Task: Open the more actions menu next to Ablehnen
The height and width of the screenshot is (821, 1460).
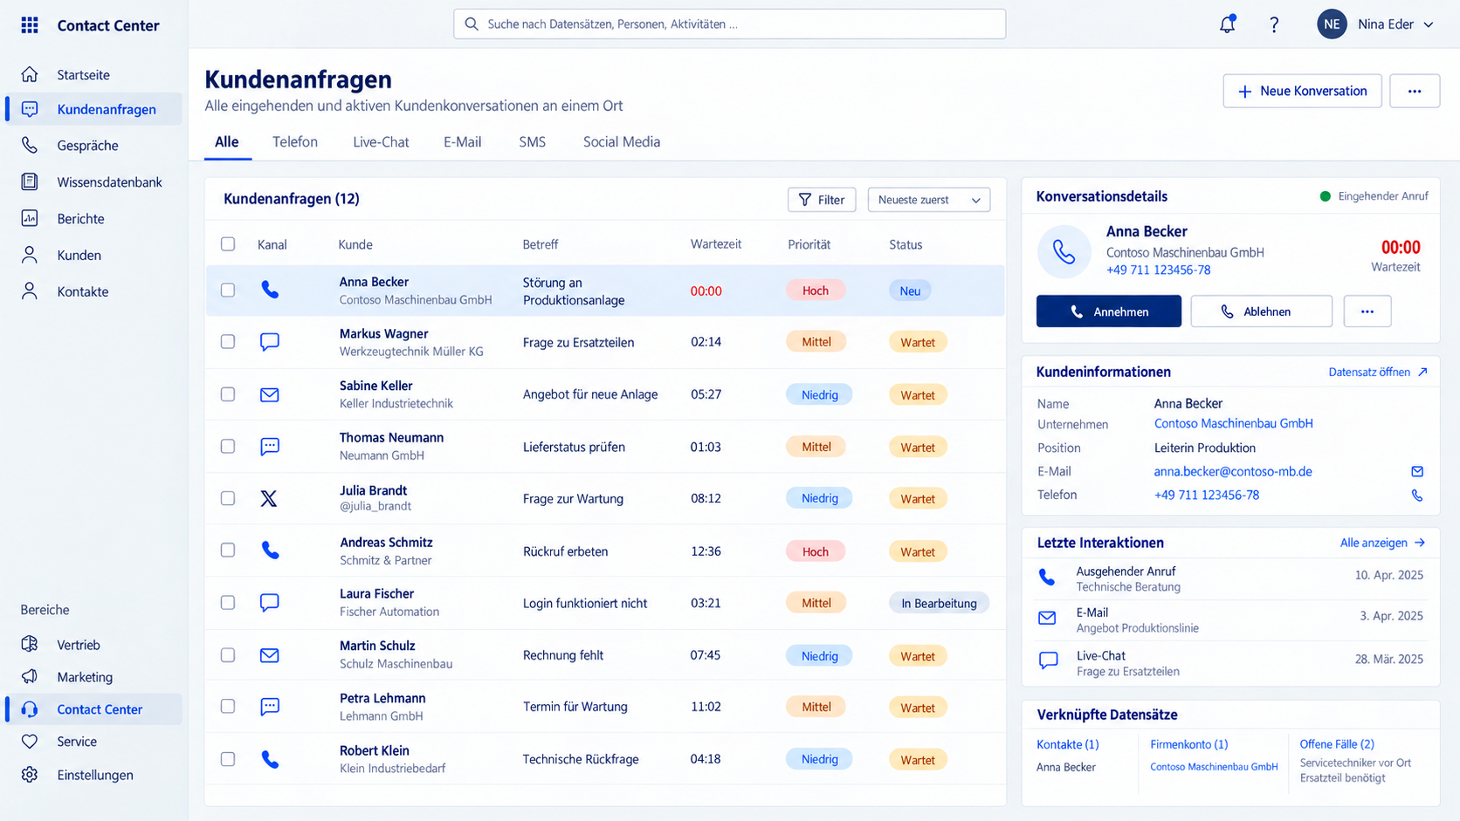Action: (1367, 311)
